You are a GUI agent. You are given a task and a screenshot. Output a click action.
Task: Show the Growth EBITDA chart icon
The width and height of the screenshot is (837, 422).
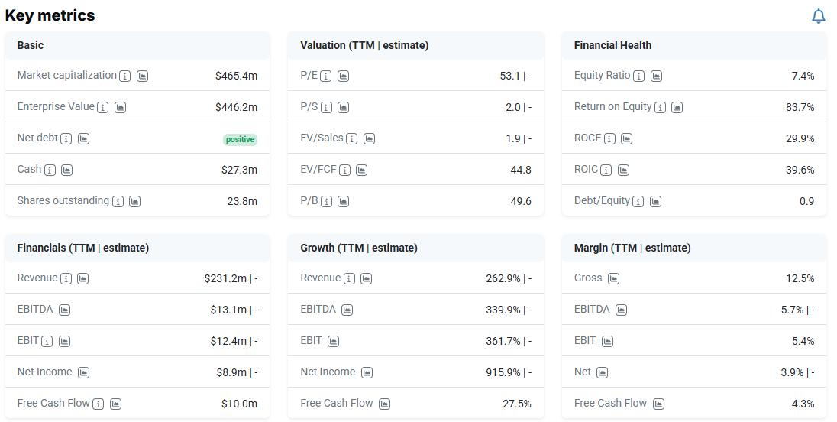pos(347,310)
